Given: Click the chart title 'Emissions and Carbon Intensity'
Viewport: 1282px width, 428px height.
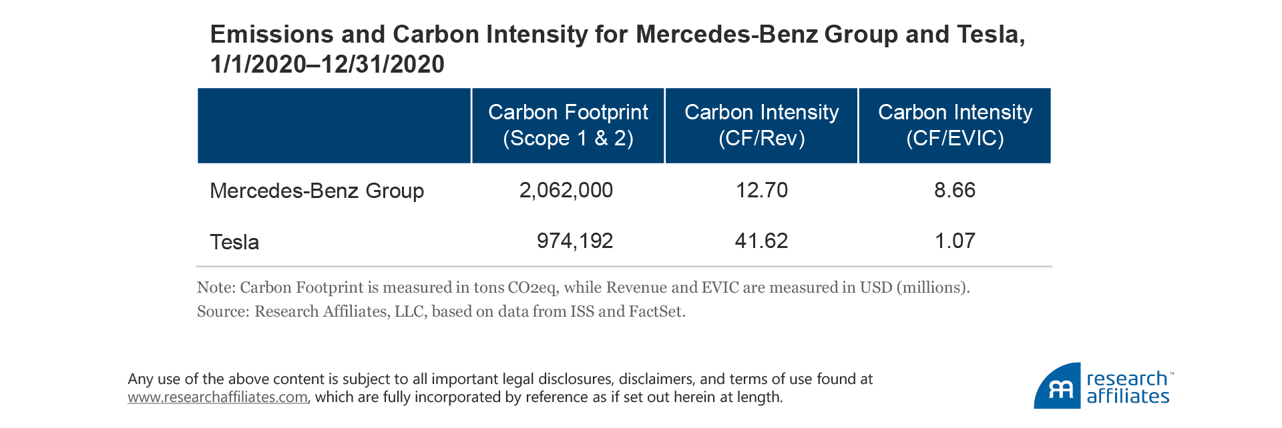Looking at the screenshot, I should point(617,34).
